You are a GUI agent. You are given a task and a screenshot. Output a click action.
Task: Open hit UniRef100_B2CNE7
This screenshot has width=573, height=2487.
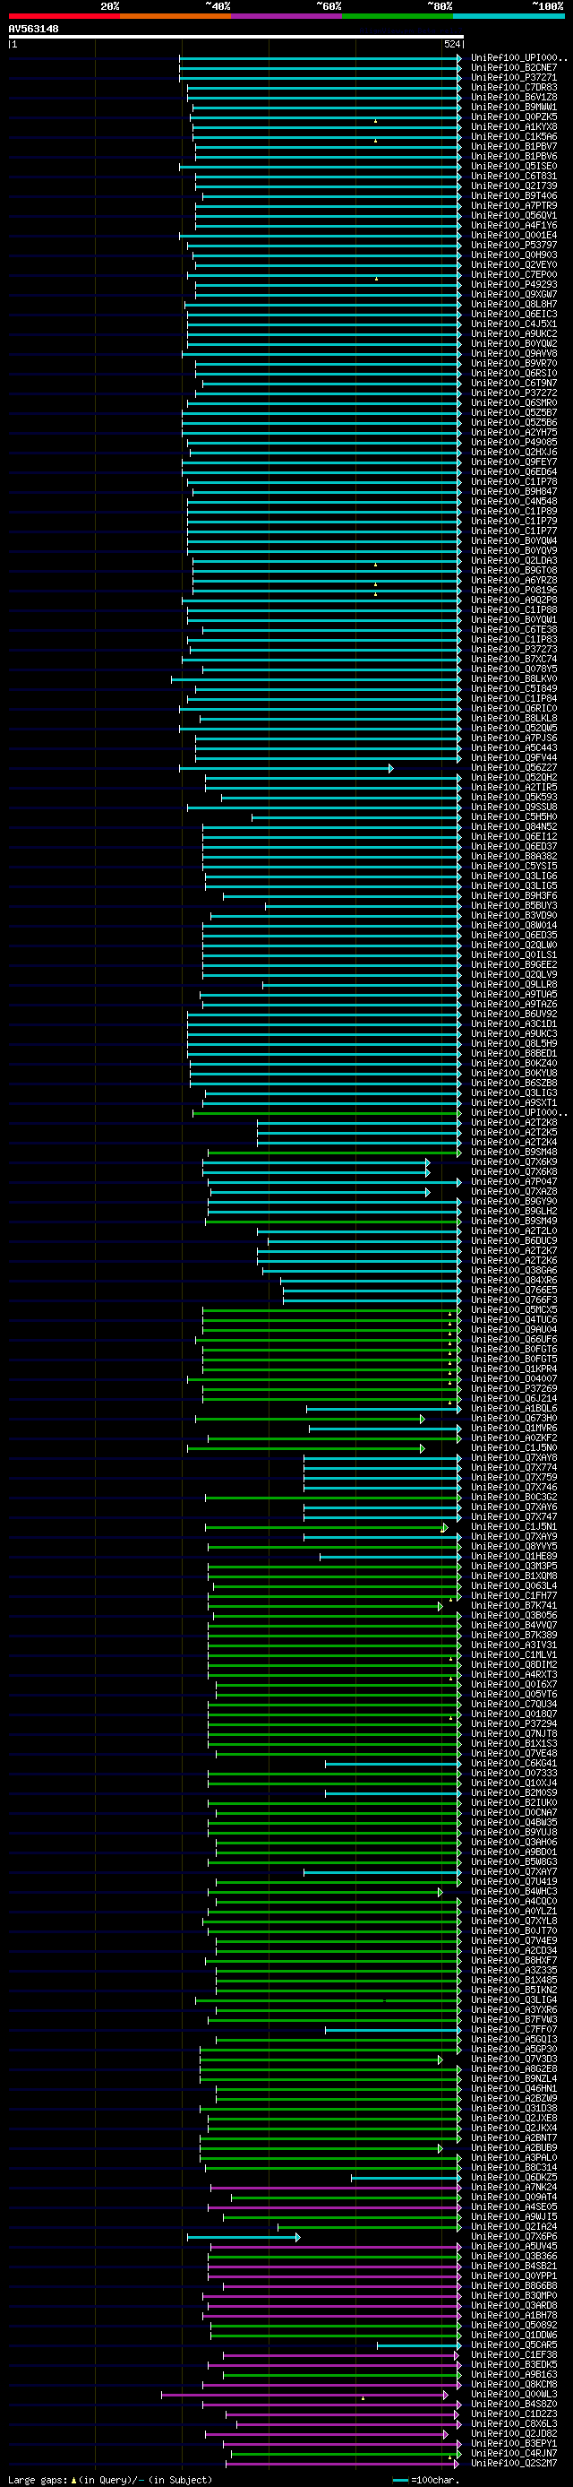pos(513,67)
